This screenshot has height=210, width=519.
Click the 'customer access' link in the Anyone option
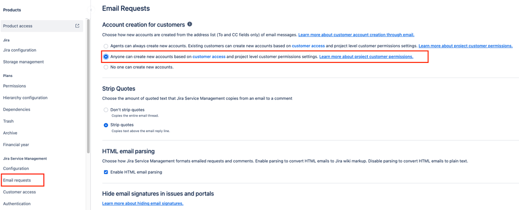coord(209,57)
